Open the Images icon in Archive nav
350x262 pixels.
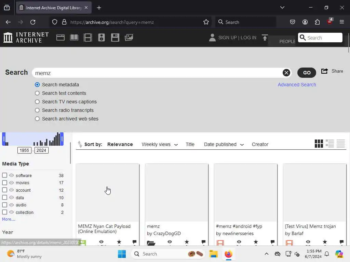point(129,38)
